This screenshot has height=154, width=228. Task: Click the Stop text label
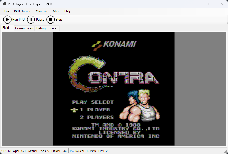tap(59, 20)
